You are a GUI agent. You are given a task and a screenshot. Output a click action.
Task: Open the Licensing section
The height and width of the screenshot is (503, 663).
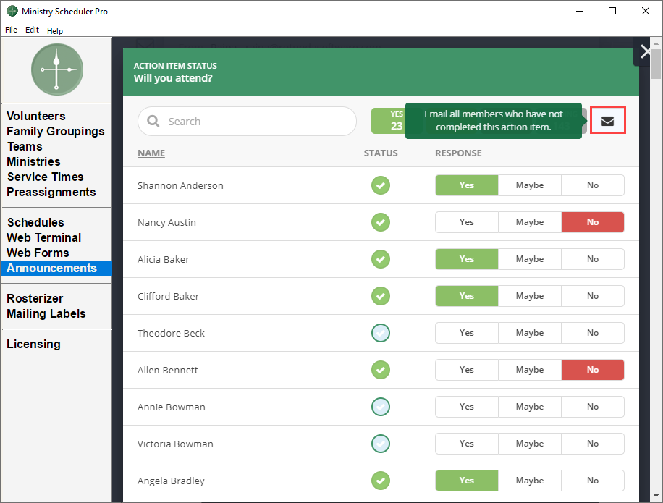[33, 344]
